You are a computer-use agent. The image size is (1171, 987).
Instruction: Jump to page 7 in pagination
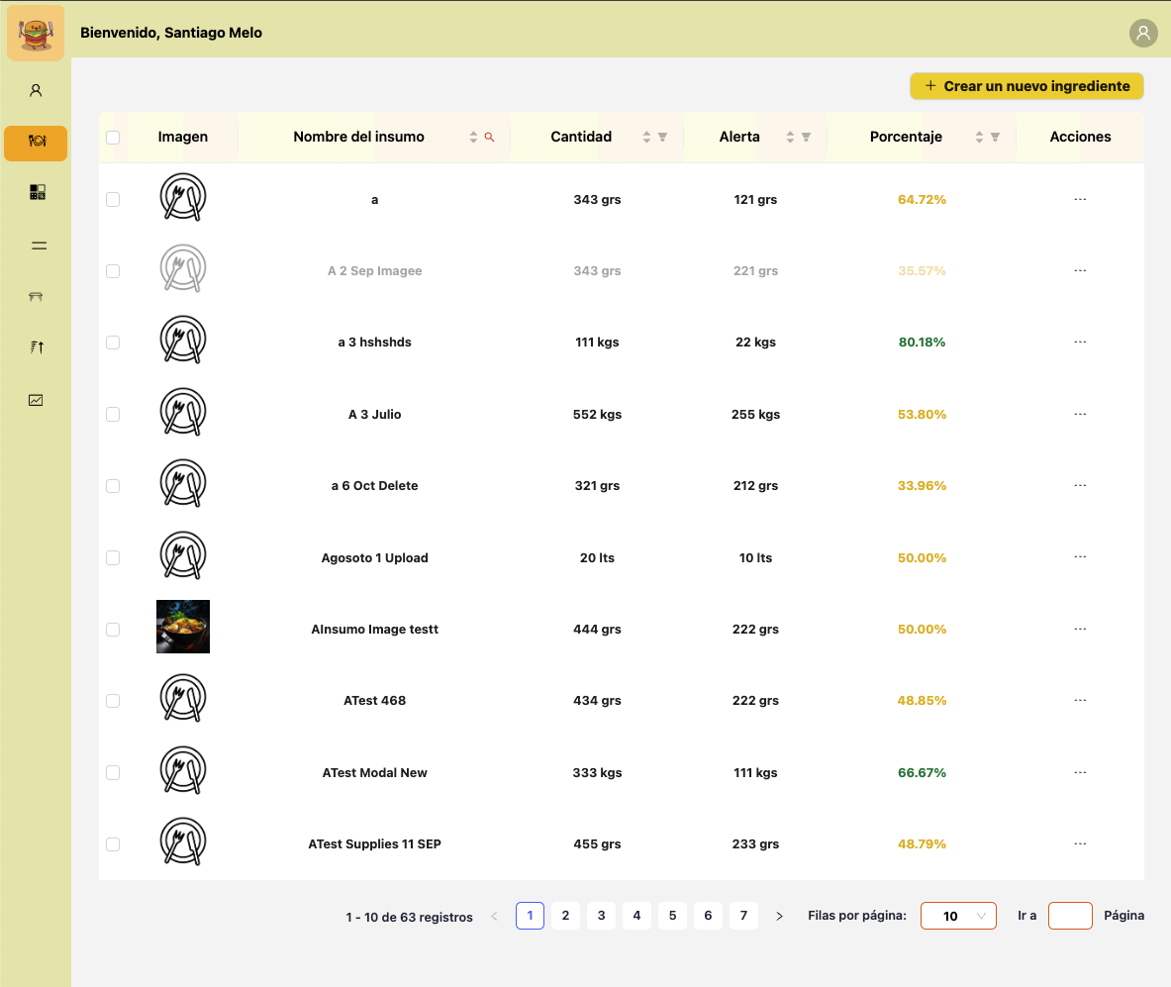[743, 916]
